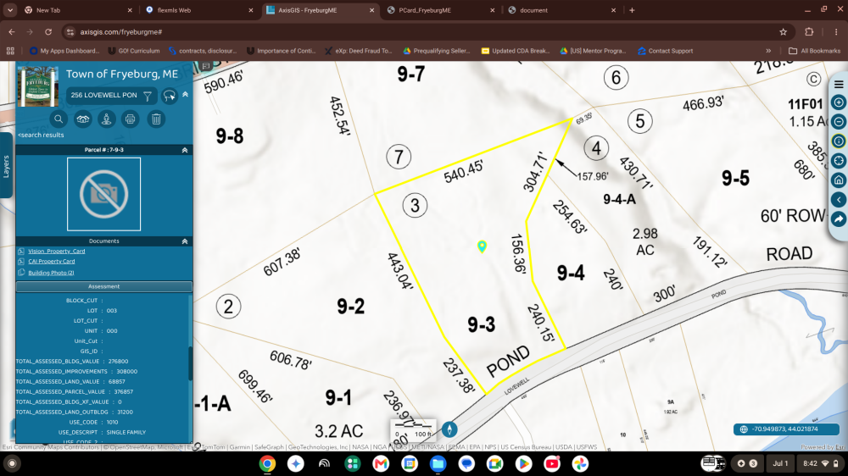Clear results with the trash icon
This screenshot has width=848, height=476.
(x=156, y=119)
